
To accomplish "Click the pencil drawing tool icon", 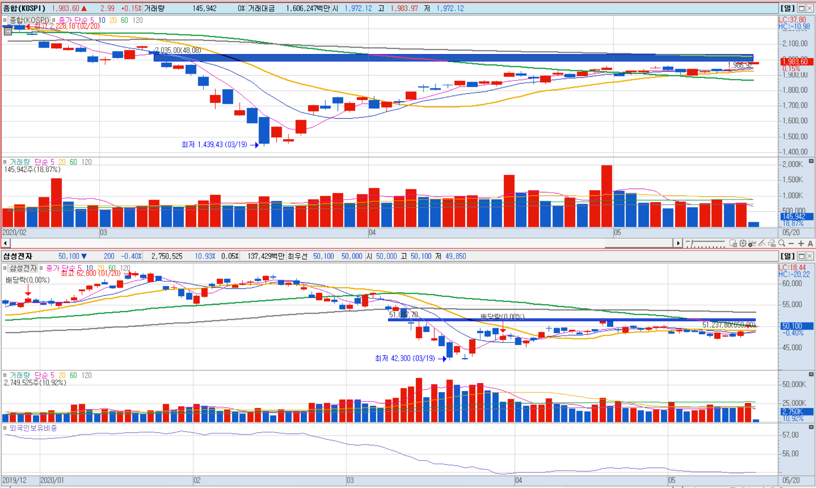I will pos(762,243).
